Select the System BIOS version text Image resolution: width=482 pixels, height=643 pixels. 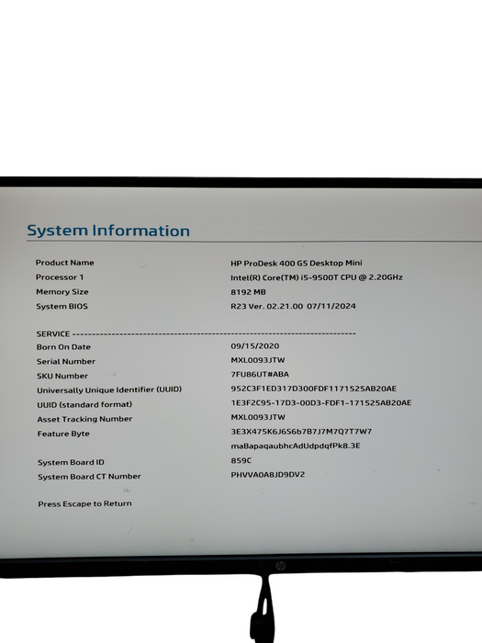(x=293, y=306)
